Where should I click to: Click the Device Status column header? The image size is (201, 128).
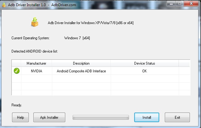click(144, 63)
